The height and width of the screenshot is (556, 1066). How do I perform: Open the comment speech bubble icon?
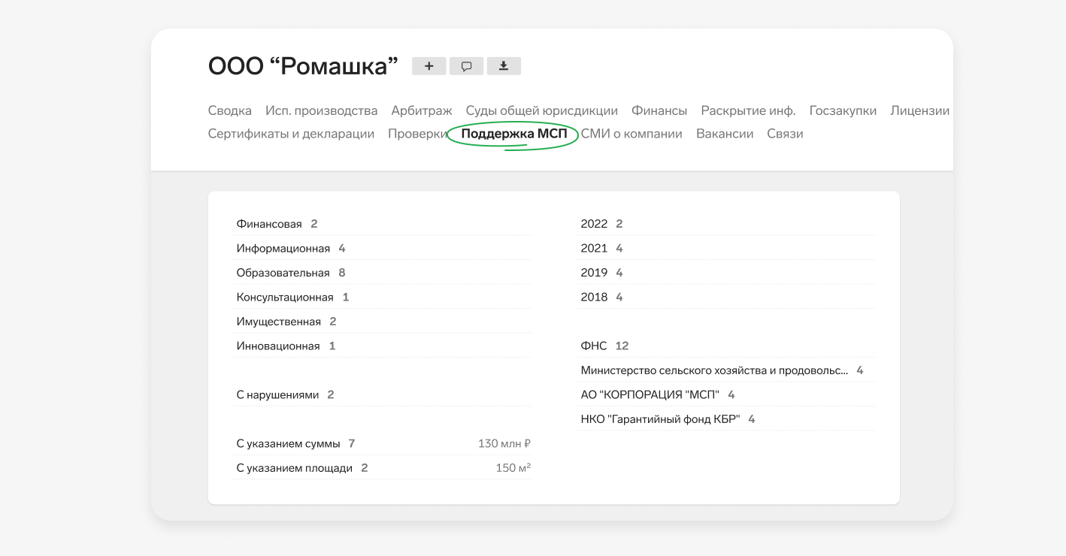coord(466,66)
